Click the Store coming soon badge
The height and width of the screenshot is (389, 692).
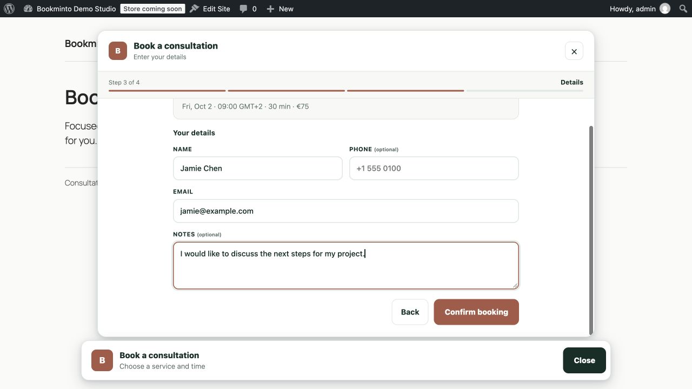coord(152,9)
